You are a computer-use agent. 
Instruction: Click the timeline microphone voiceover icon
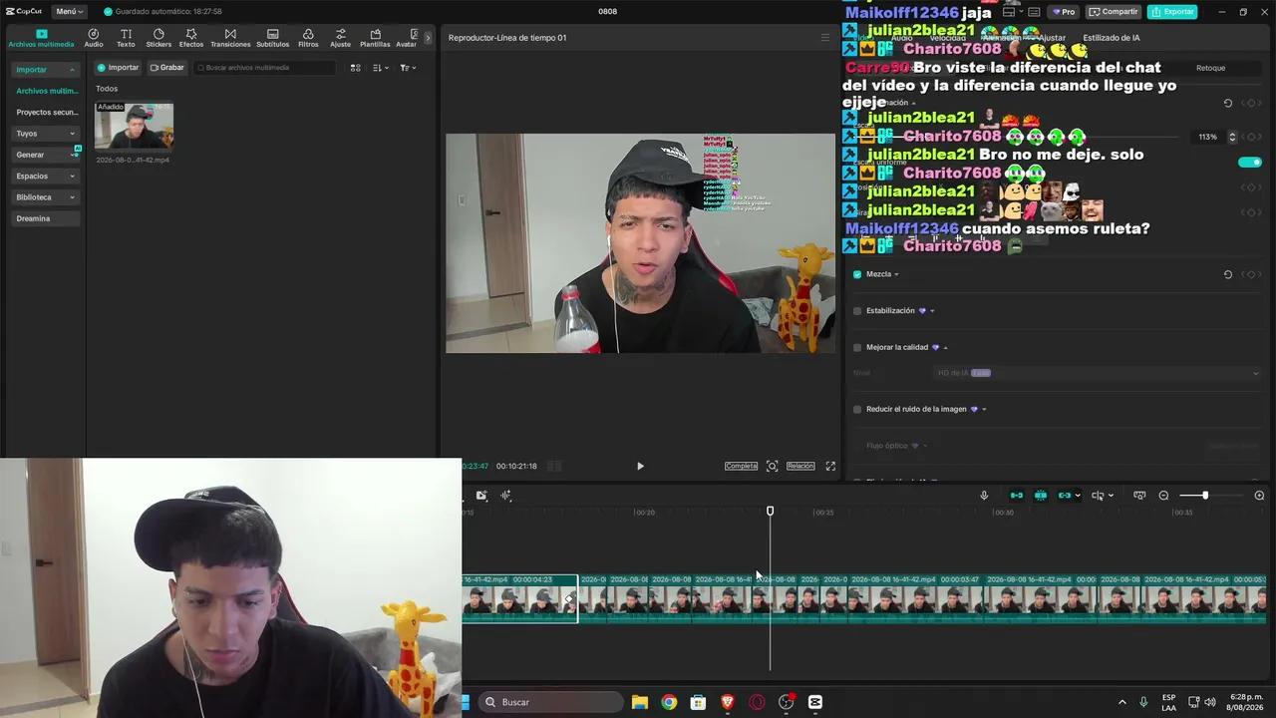pyautogui.click(x=984, y=496)
